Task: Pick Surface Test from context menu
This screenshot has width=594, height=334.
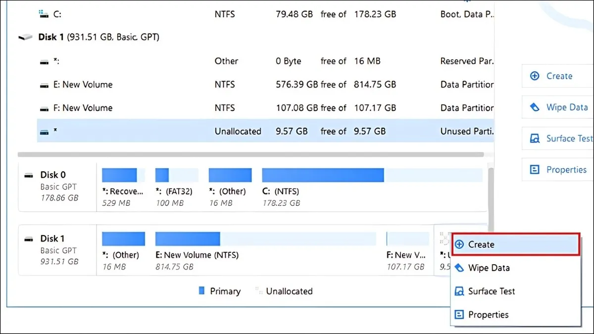Action: tap(491, 291)
